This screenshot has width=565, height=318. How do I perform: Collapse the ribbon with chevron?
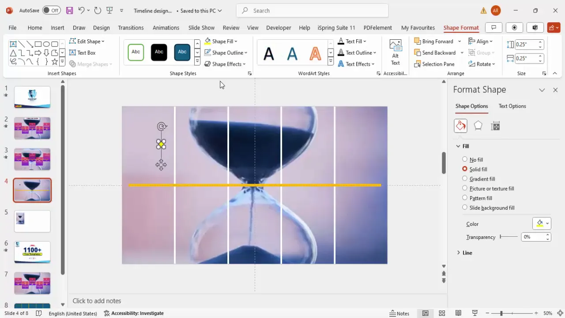click(x=555, y=73)
